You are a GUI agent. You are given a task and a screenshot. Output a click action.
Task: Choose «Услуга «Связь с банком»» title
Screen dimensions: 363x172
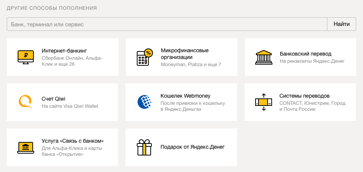point(73,141)
